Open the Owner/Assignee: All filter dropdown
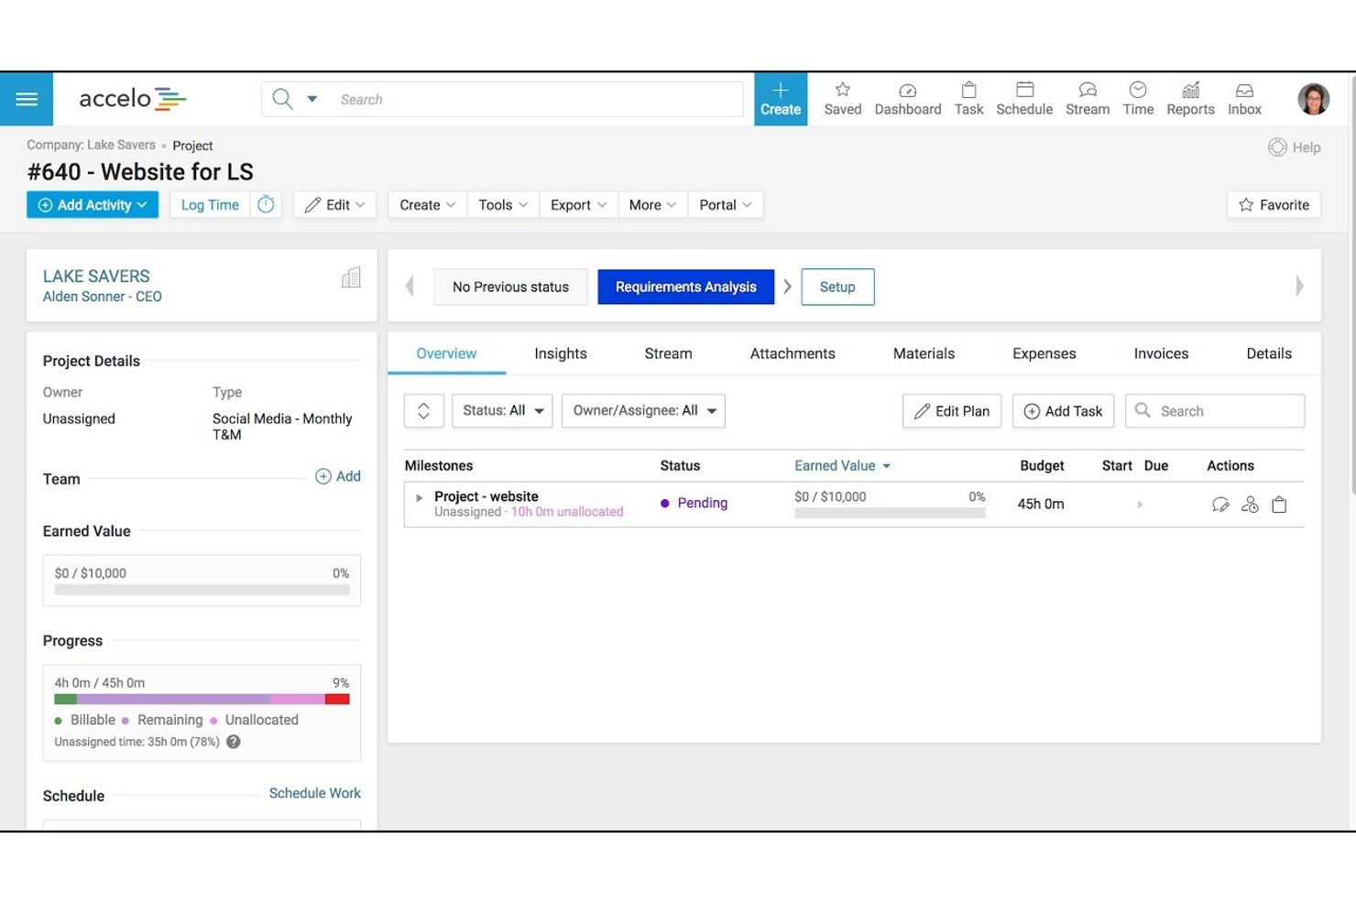This screenshot has width=1356, height=904. (x=643, y=411)
